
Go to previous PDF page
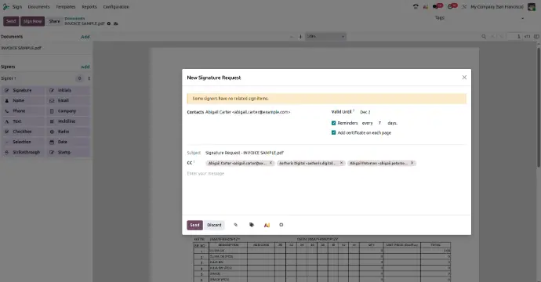492,36
